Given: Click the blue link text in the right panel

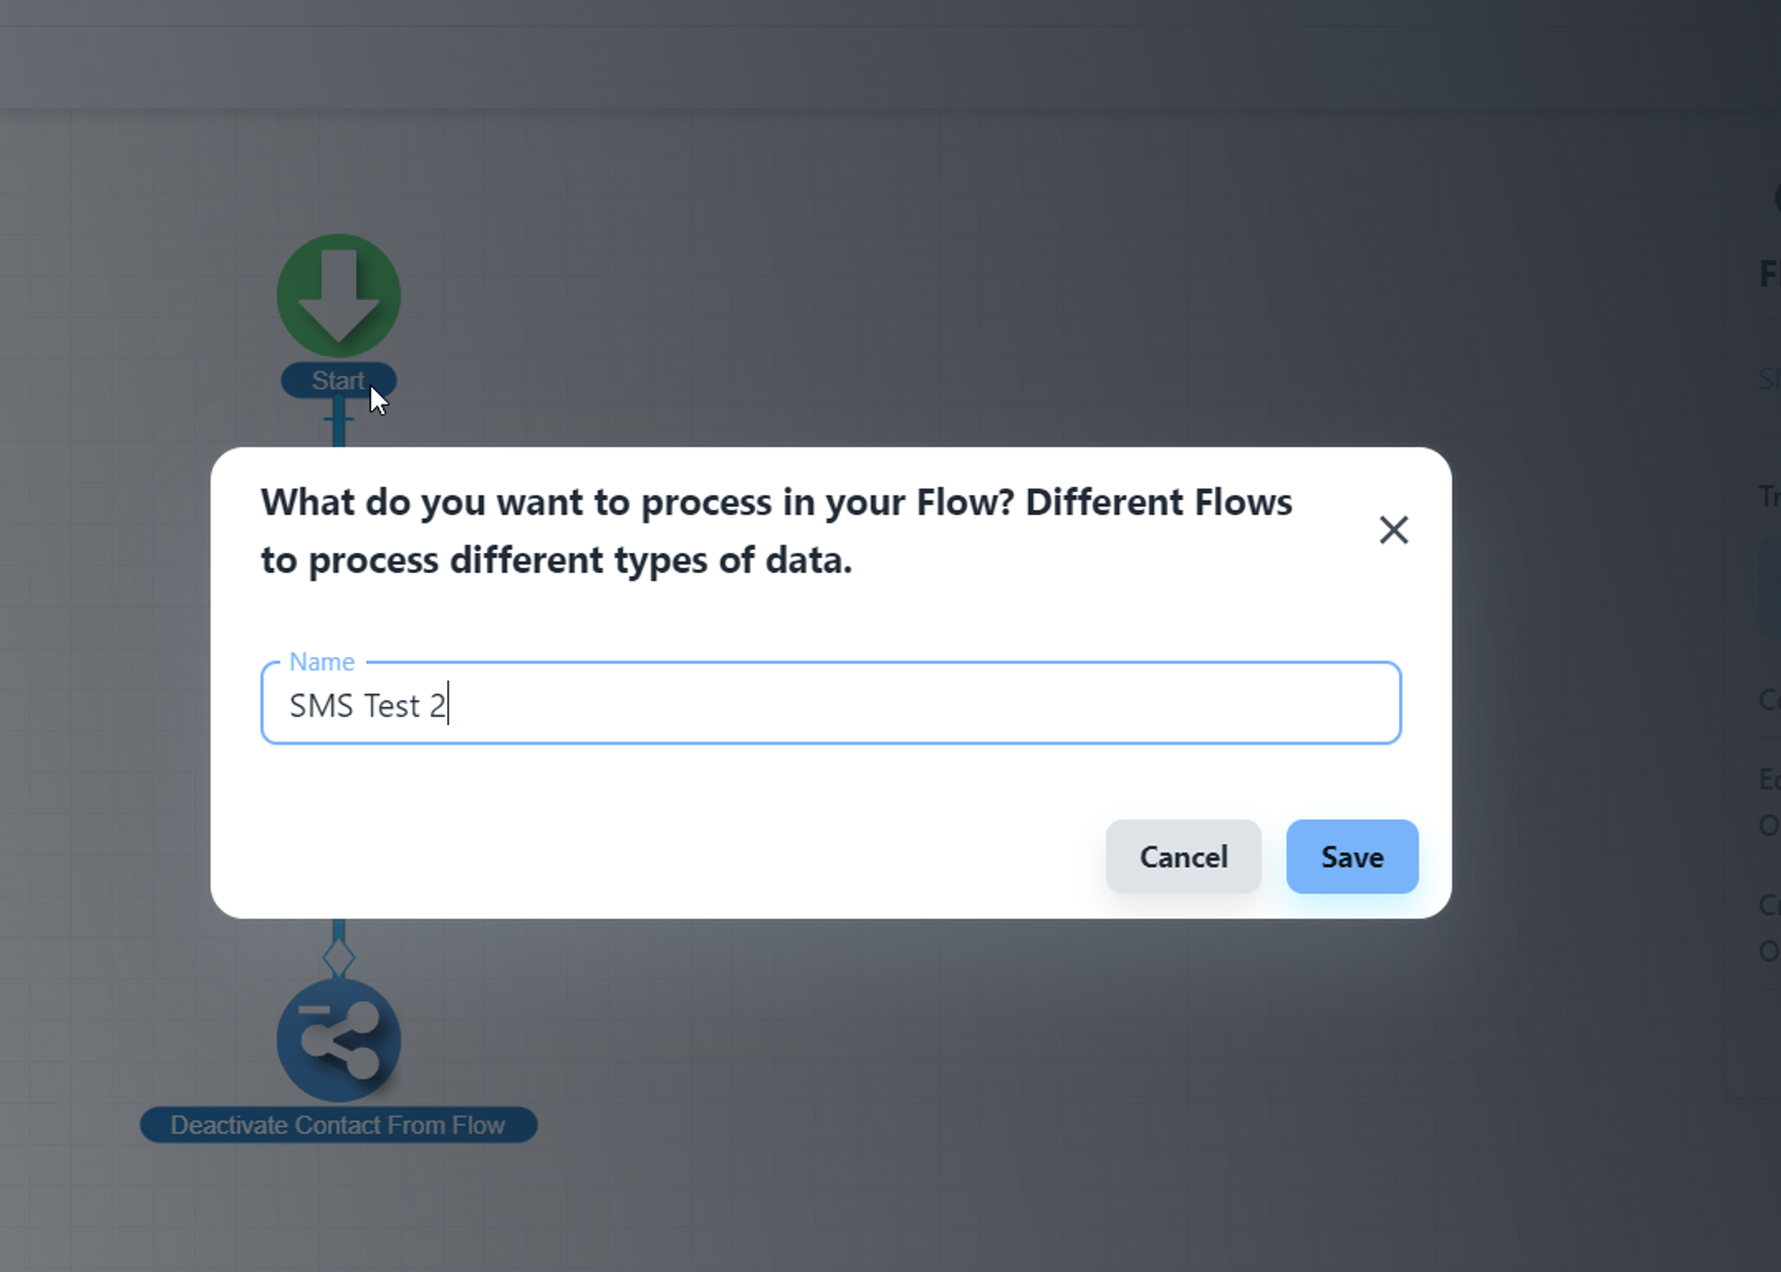Looking at the screenshot, I should pos(1770,379).
